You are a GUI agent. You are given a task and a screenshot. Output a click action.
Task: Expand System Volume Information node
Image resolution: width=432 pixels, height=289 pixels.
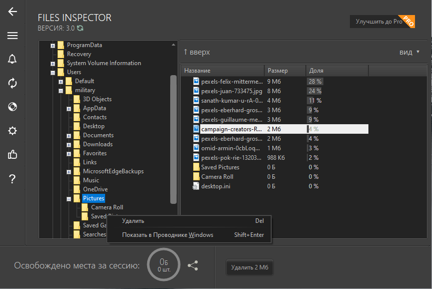pos(53,64)
